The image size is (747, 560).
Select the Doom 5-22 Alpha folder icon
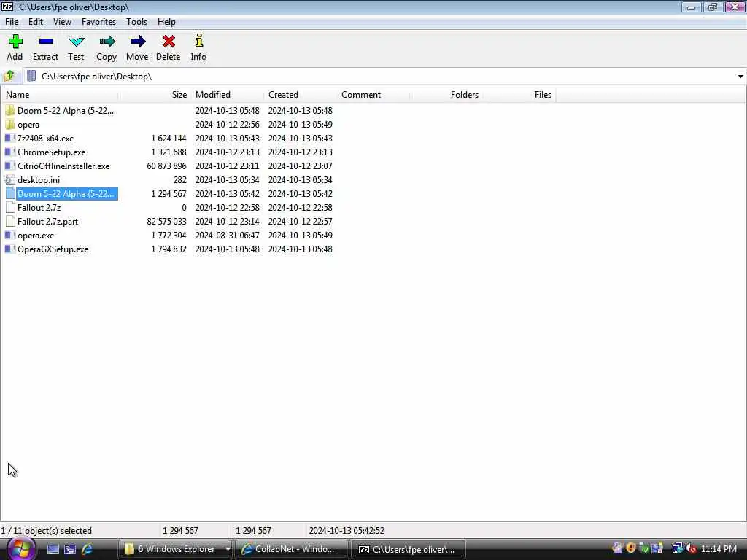click(10, 111)
